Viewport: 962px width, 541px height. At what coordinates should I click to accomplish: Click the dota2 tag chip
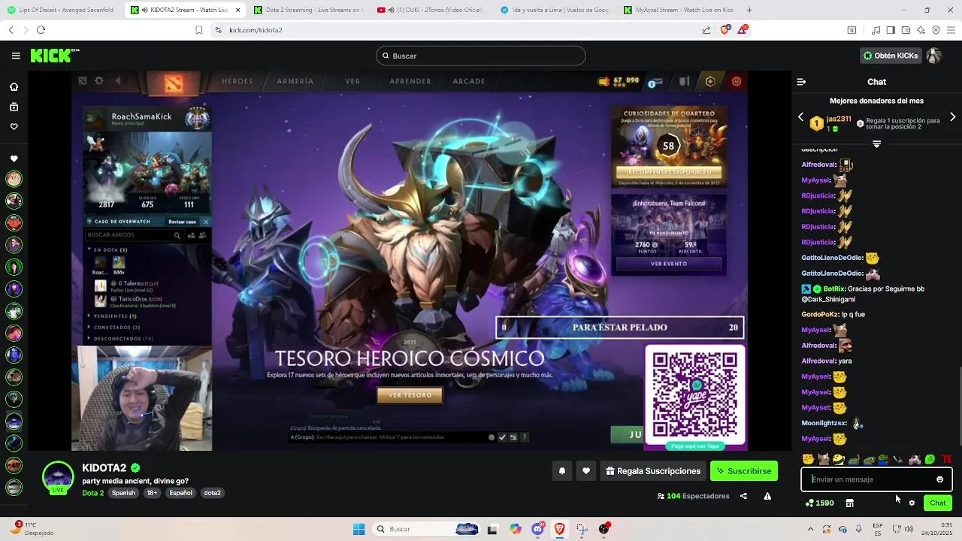tap(213, 493)
